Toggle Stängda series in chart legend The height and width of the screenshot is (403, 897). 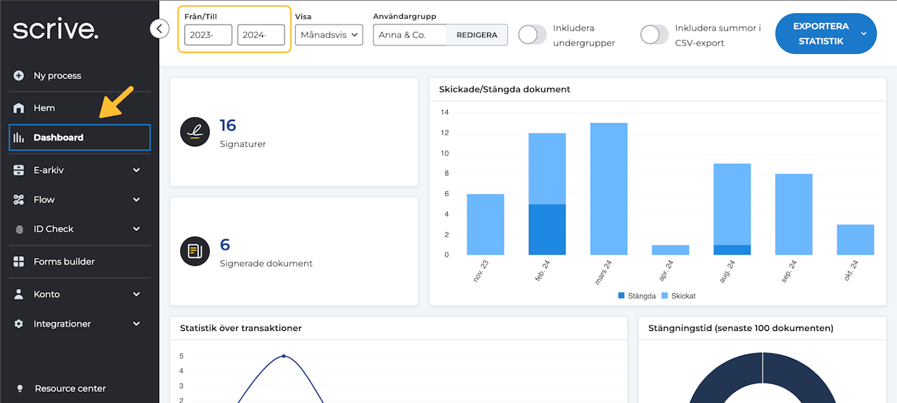637,296
